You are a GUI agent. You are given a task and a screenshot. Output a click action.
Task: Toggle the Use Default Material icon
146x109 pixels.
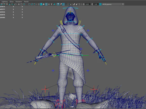[44, 4]
